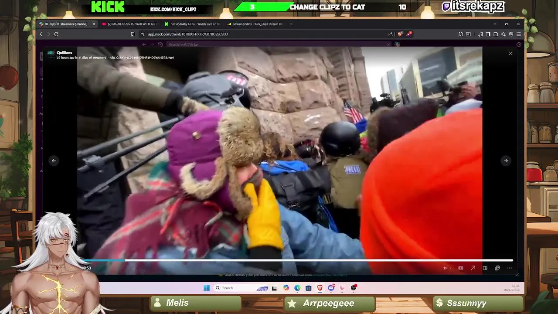Open the video in a new window
558x314 pixels.
tap(473, 268)
